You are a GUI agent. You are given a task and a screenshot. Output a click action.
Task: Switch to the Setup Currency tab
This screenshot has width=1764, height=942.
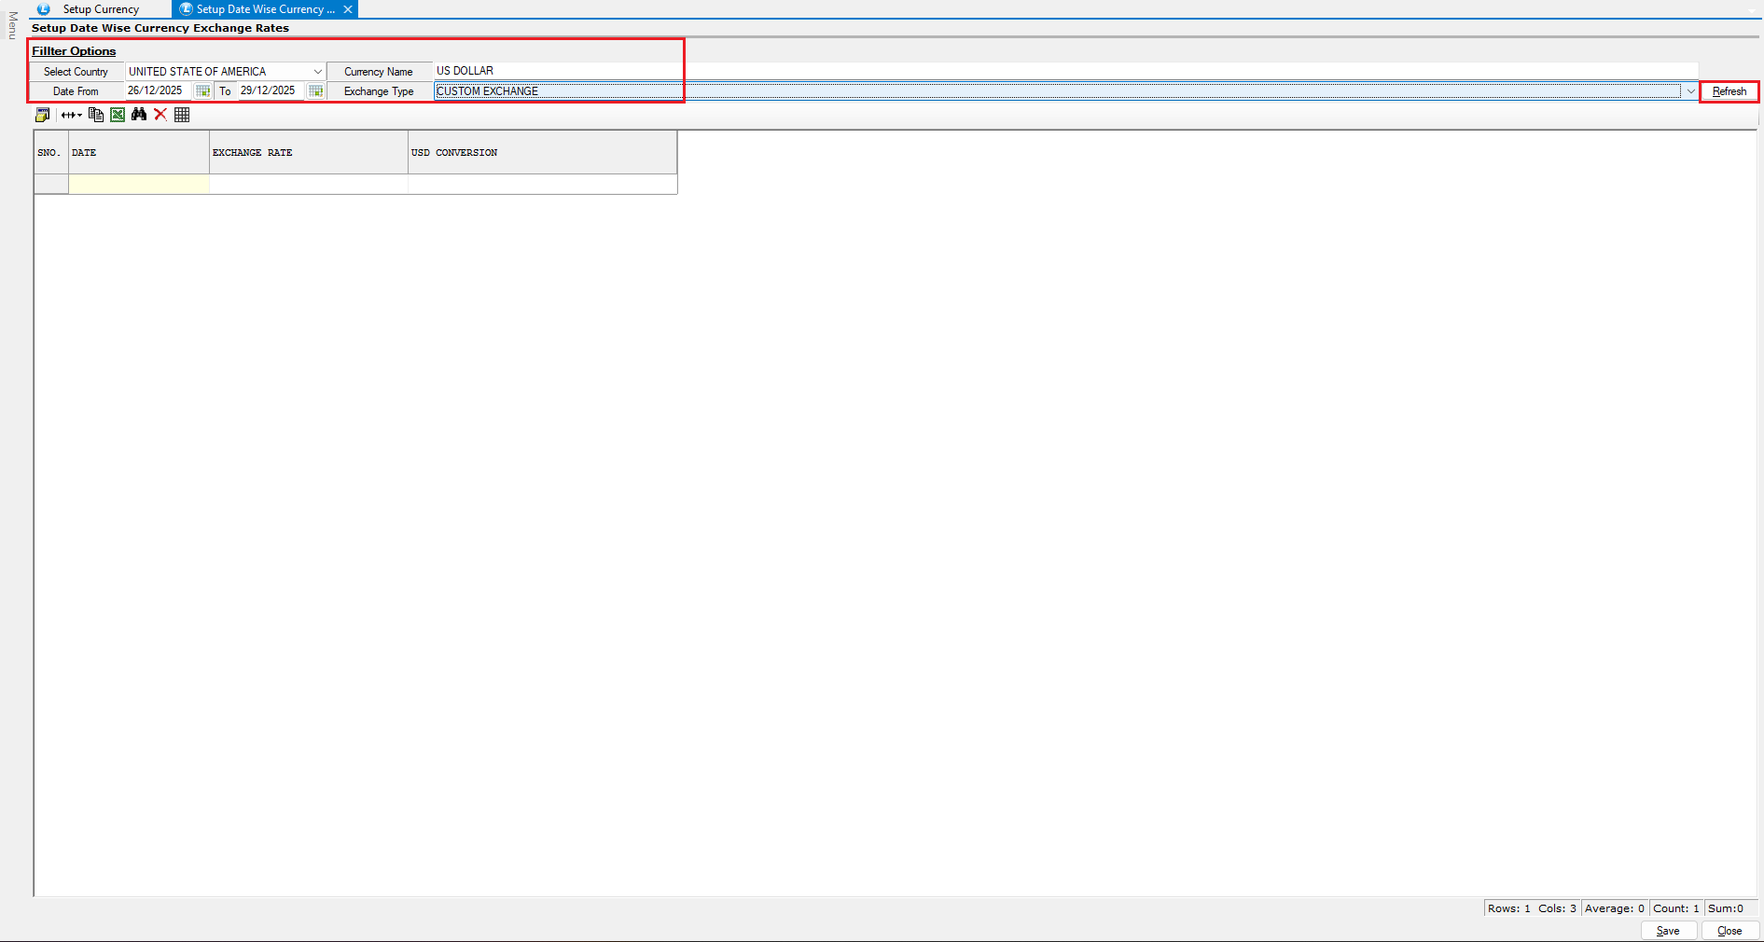pos(101,9)
